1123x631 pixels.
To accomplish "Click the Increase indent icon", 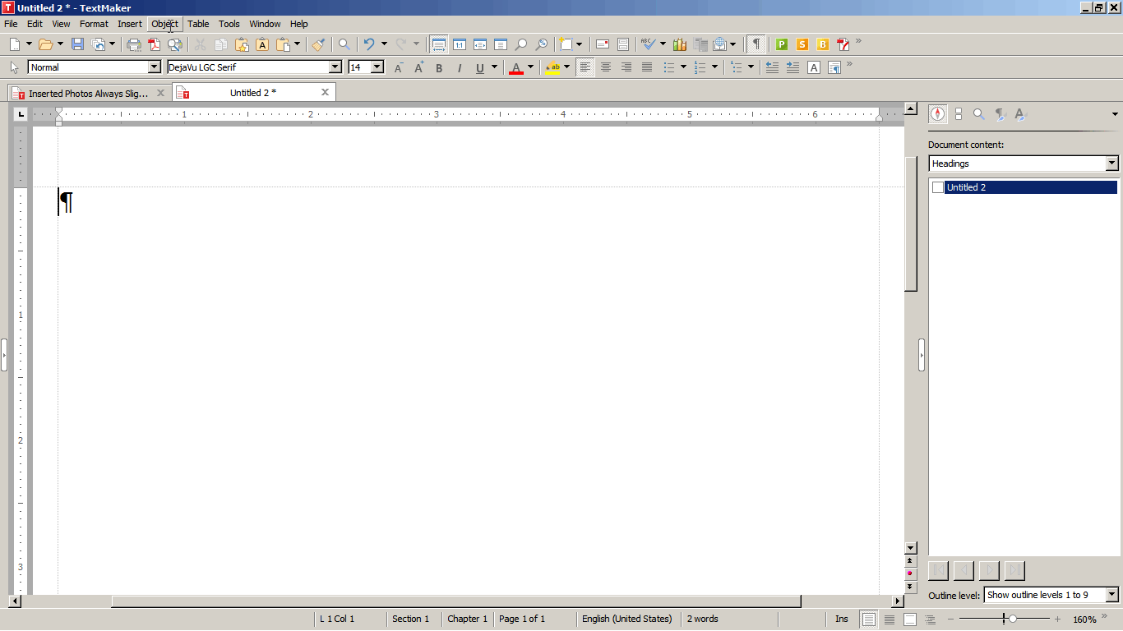I will (x=793, y=67).
